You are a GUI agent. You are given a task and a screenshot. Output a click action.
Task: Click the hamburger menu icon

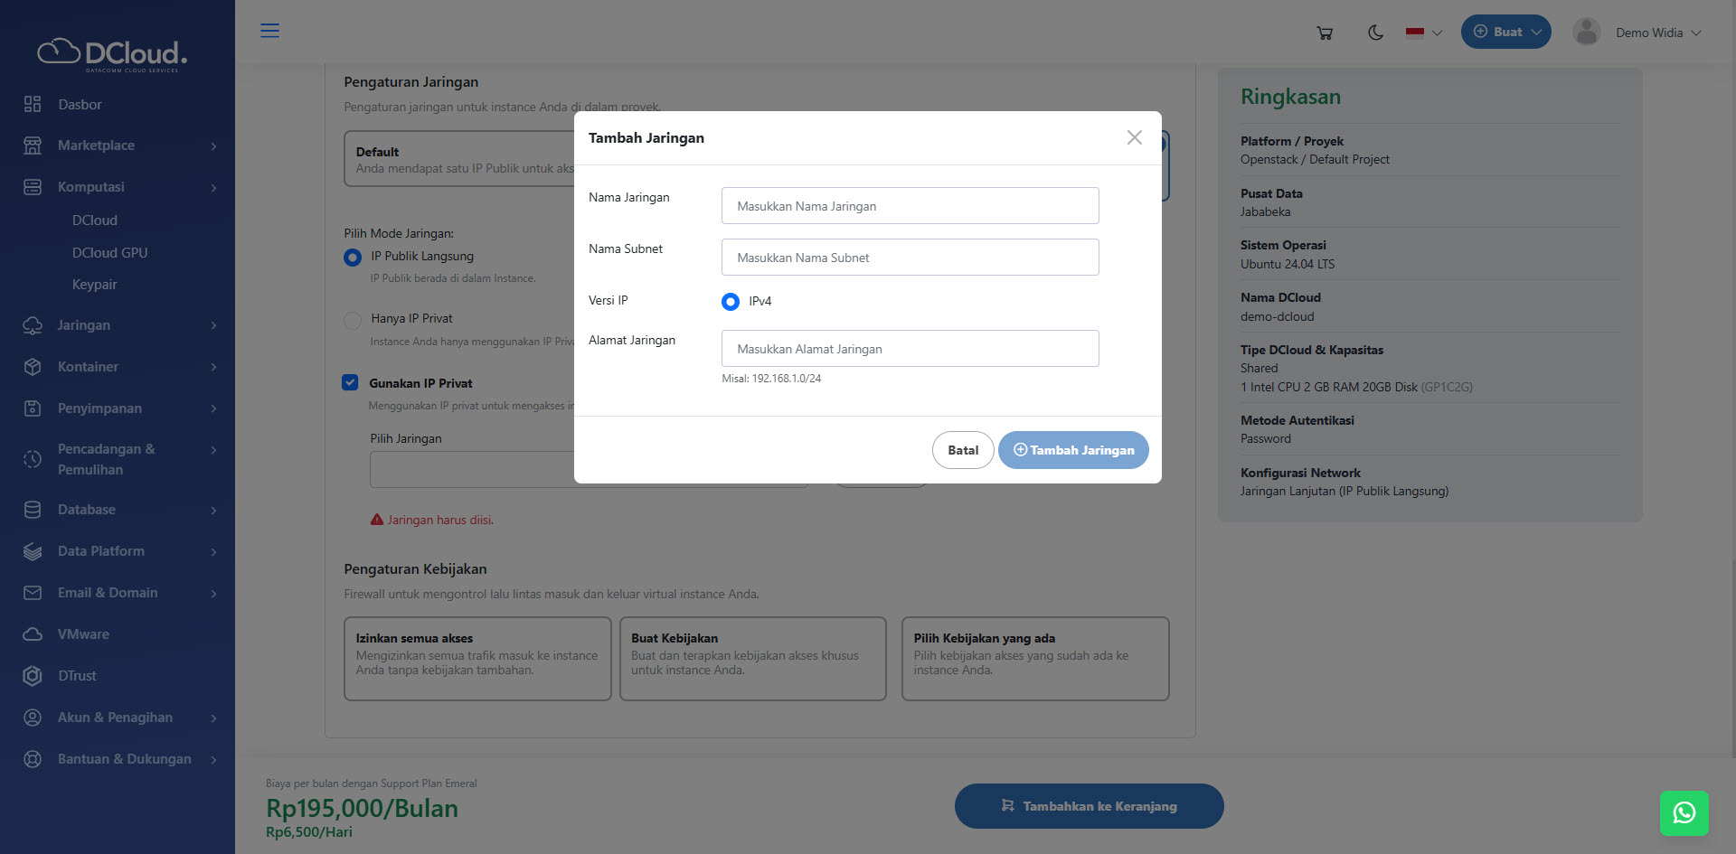click(x=269, y=31)
